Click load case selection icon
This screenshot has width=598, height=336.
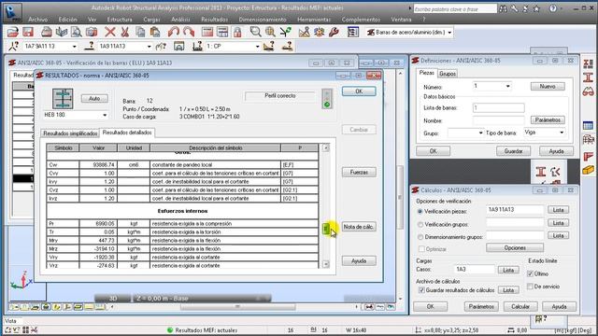click(197, 46)
